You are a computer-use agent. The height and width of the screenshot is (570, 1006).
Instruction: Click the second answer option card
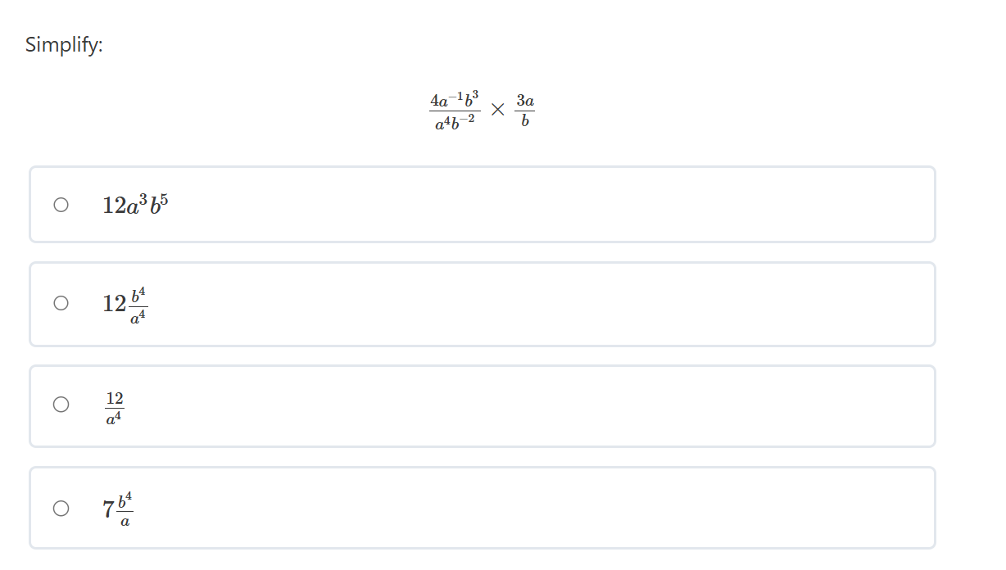(482, 304)
